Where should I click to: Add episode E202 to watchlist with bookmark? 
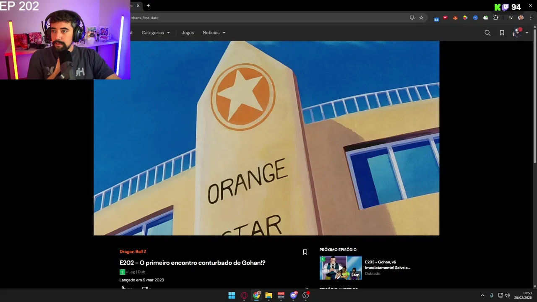(305, 252)
